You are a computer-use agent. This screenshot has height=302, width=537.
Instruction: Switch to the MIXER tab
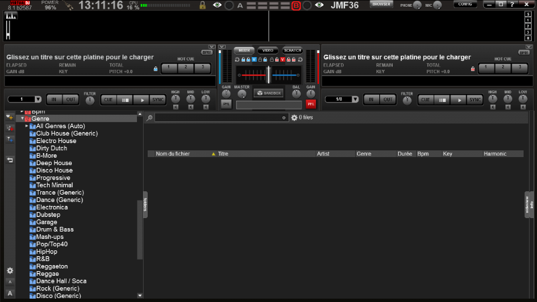click(244, 50)
